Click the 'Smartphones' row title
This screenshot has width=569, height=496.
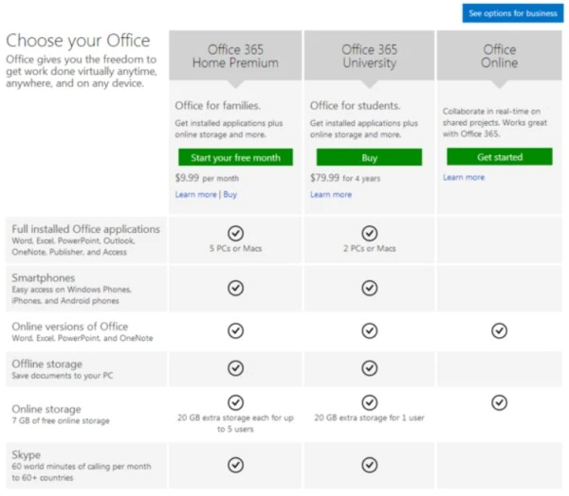point(44,278)
